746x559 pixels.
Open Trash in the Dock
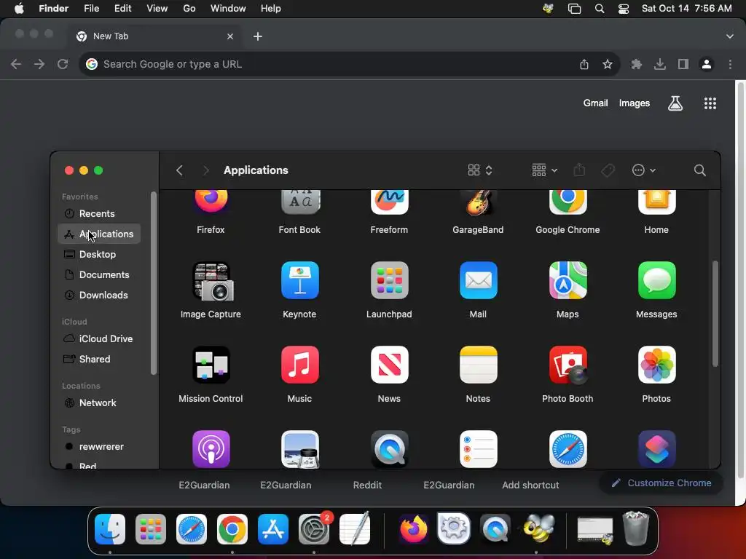636,528
